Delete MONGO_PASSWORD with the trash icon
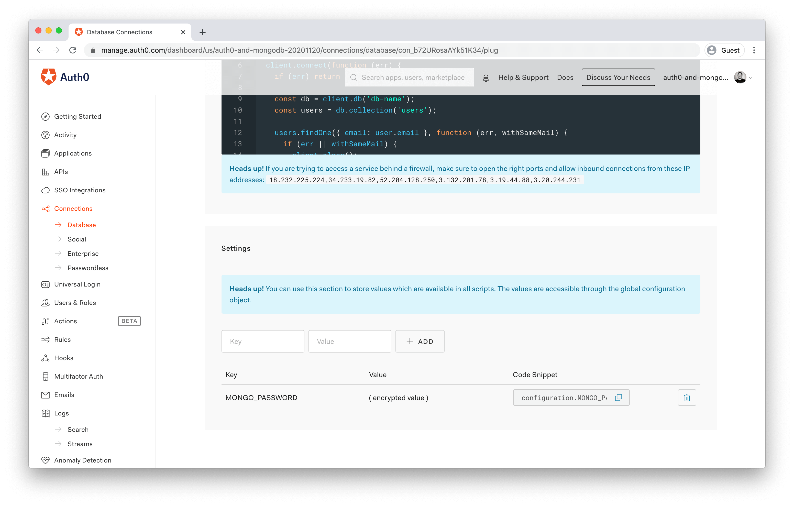This screenshot has height=506, width=794. 687,398
